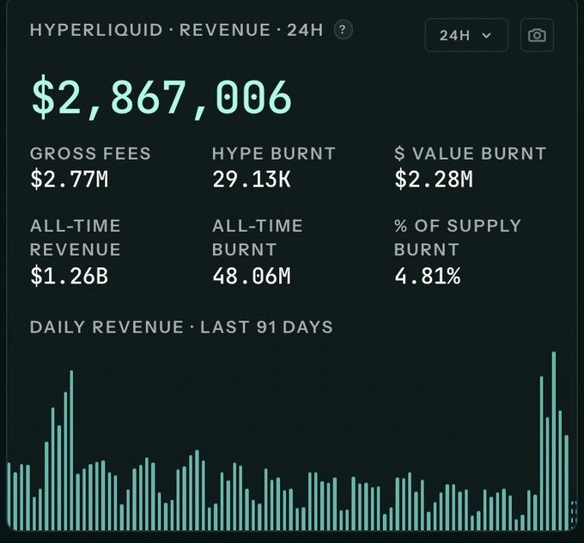Click the $2.28M value burnt figure

point(434,180)
